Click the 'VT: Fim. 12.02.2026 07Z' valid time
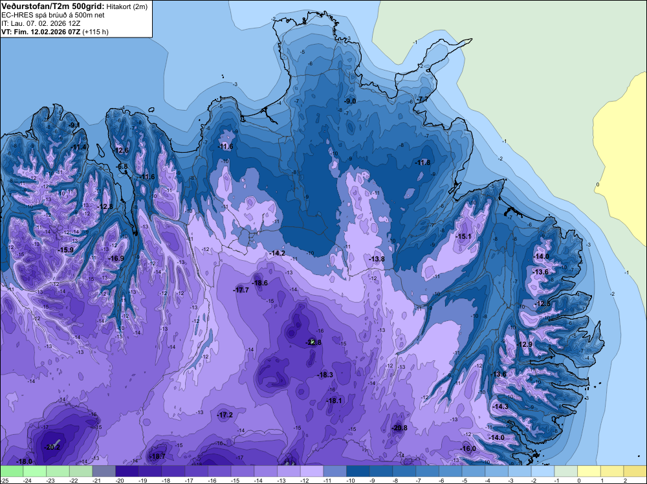The width and height of the screenshot is (647, 484). point(41,32)
